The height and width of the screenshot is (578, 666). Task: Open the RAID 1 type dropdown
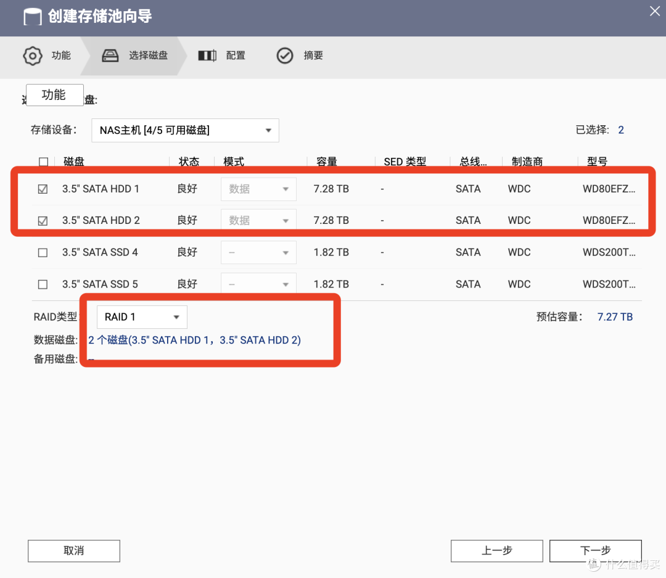142,317
